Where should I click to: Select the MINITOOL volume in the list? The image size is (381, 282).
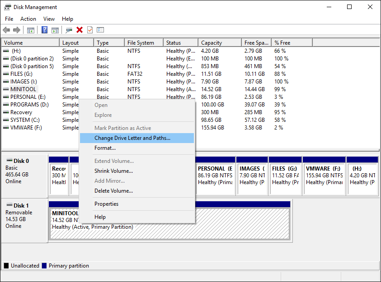coord(23,89)
